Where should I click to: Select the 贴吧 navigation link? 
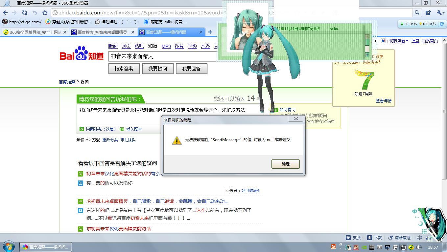(x=139, y=46)
